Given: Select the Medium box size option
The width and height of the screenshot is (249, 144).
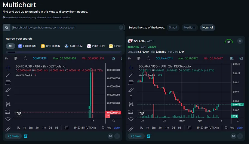Looking at the screenshot, I should tap(189, 27).
